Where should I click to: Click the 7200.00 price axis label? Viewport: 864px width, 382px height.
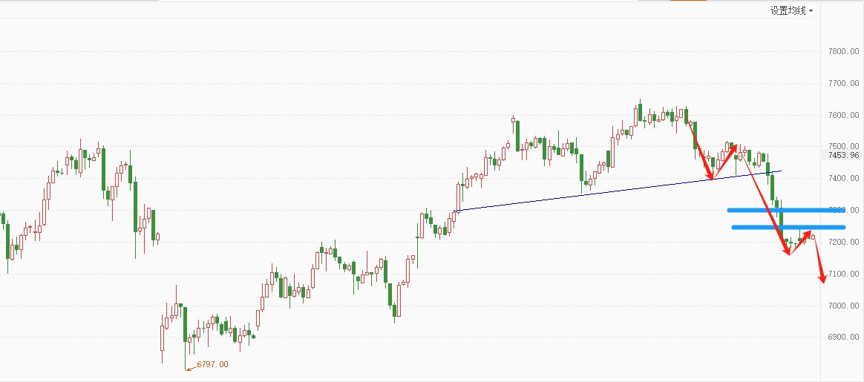(x=844, y=243)
